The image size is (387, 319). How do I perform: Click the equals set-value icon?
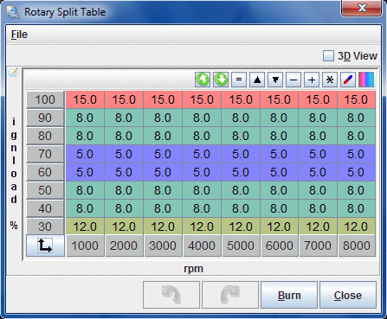click(239, 80)
